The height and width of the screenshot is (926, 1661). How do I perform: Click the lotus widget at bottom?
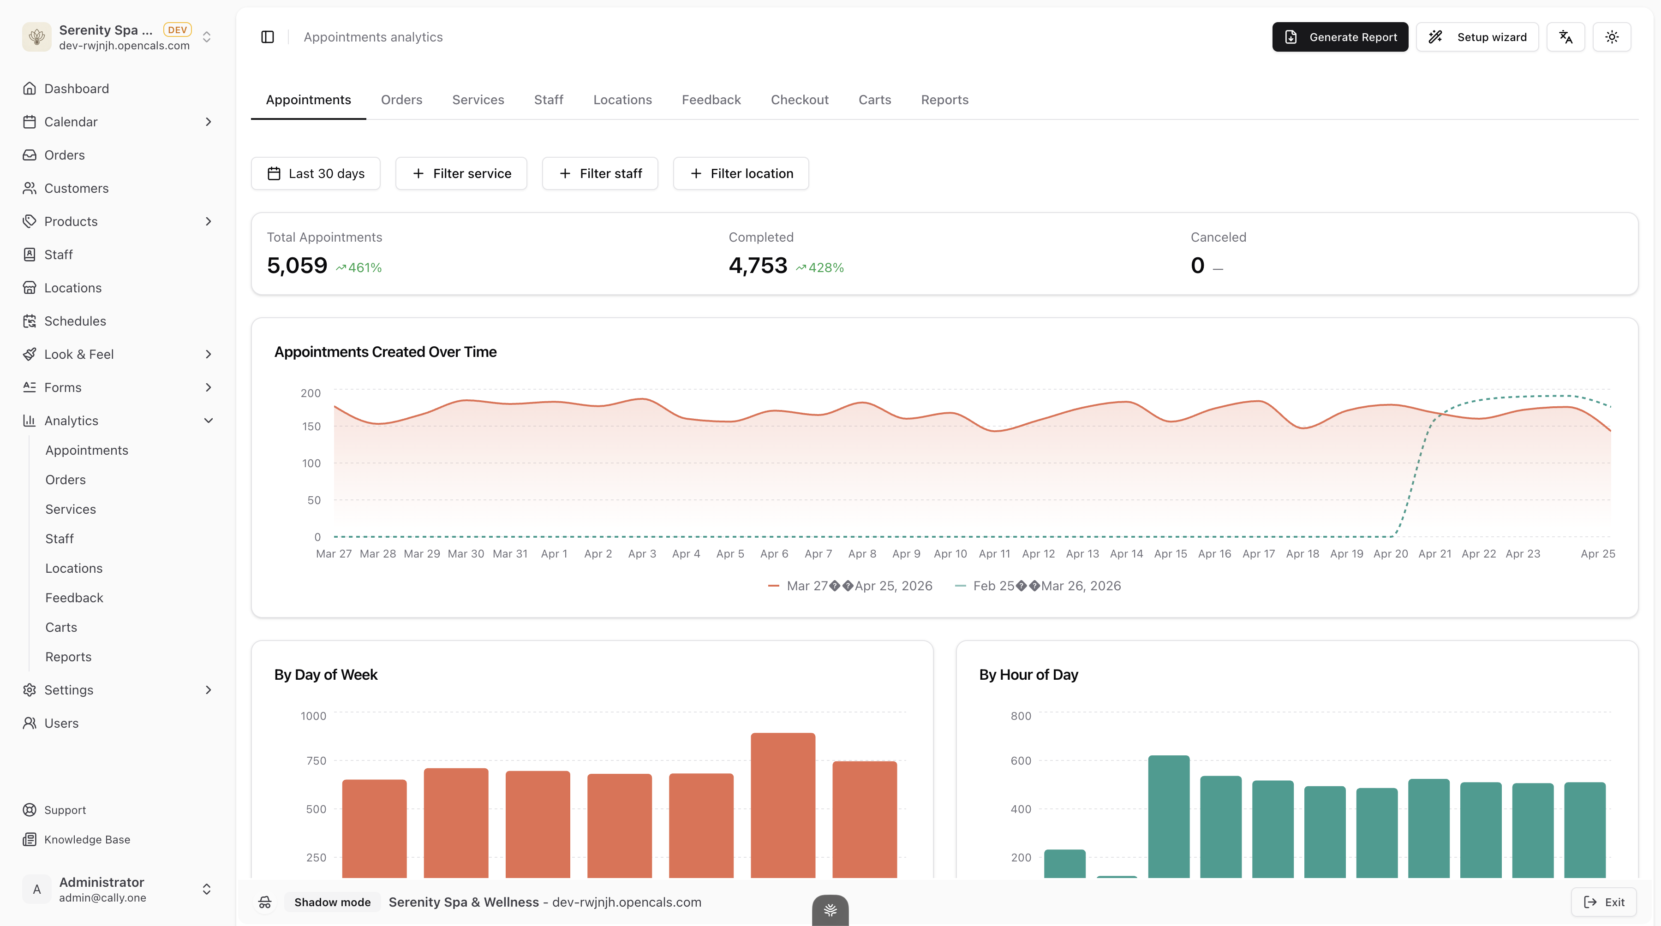pos(830,910)
